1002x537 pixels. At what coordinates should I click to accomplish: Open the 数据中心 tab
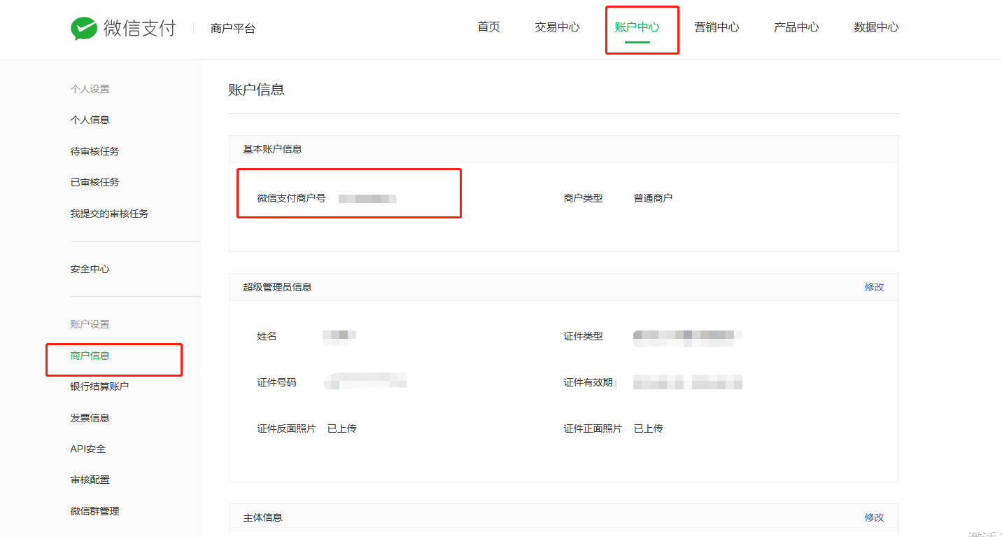point(876,27)
